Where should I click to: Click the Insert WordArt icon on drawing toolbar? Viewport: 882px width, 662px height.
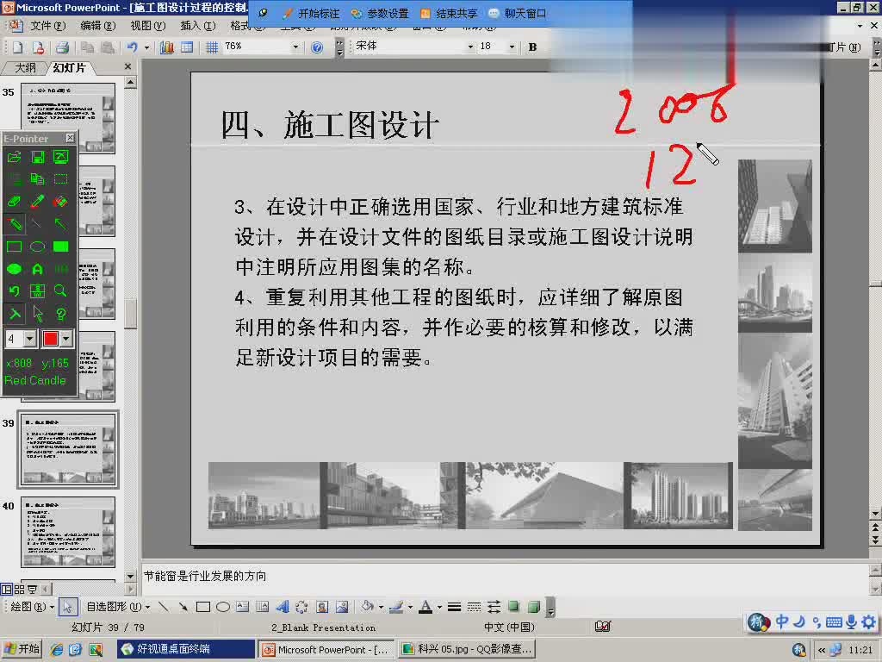pos(283,607)
